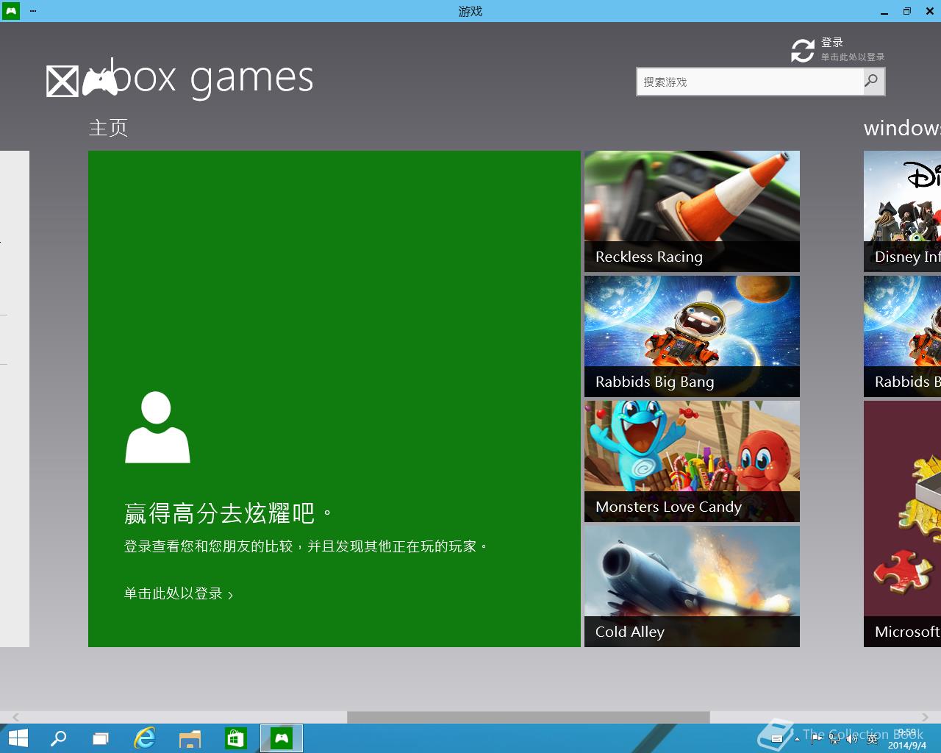Click the scrollbar right arrow
941x753 pixels.
click(x=925, y=717)
